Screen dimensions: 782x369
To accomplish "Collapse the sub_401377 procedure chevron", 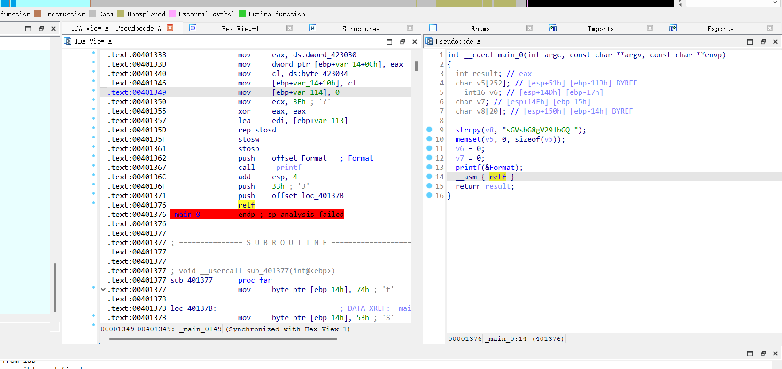I will [103, 289].
